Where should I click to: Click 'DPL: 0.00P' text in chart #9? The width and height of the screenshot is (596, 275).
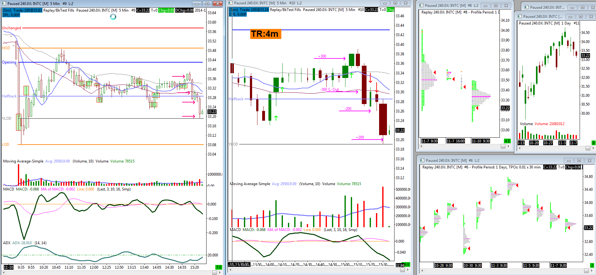11,15
